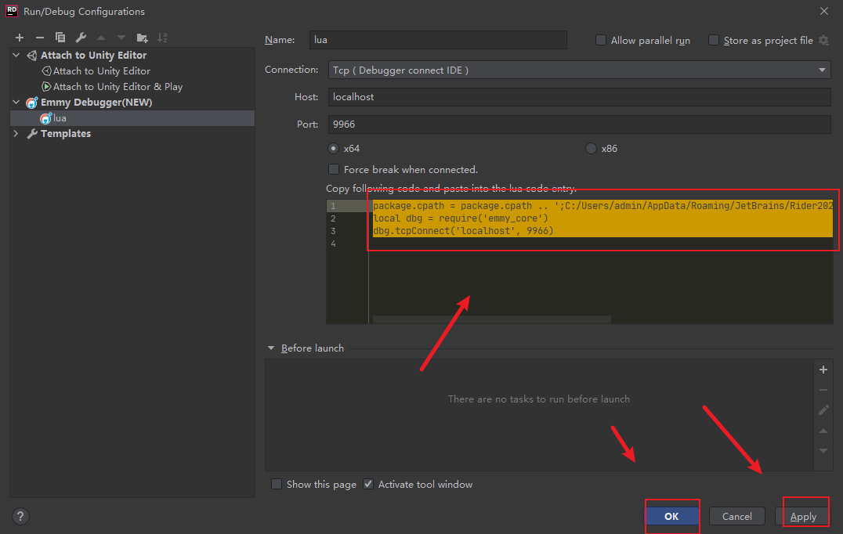Move configuration down in the list

(121, 38)
